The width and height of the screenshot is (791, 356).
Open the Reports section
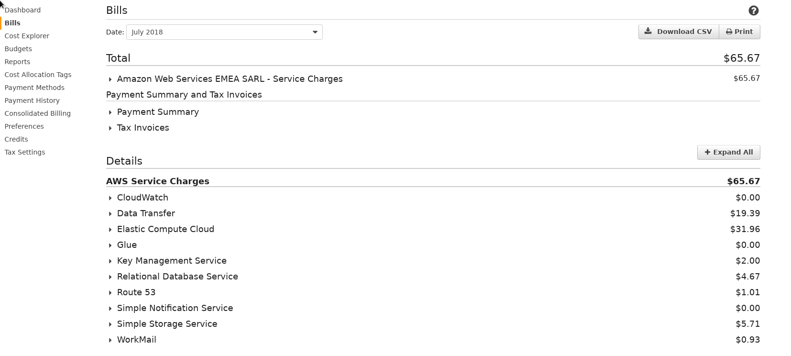point(17,62)
